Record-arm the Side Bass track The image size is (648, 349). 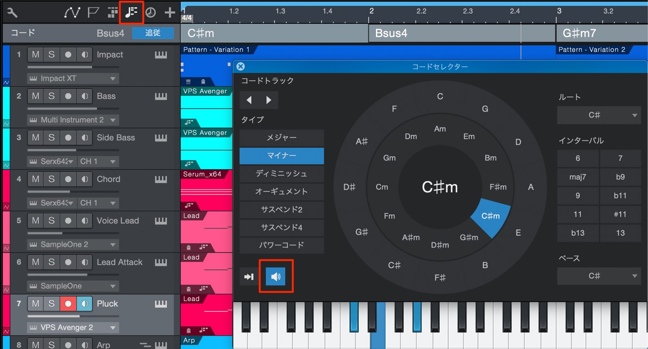(68, 138)
